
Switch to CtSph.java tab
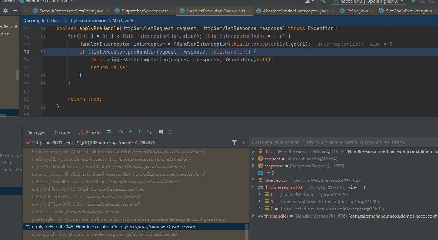[x=357, y=11]
